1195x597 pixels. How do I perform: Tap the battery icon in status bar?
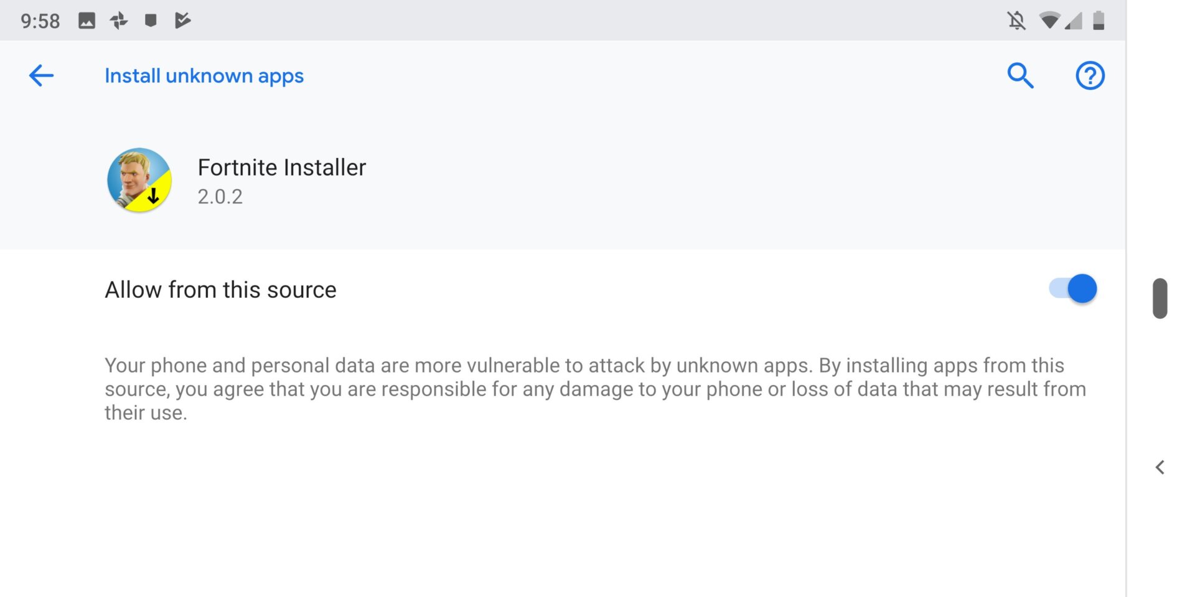click(x=1099, y=21)
